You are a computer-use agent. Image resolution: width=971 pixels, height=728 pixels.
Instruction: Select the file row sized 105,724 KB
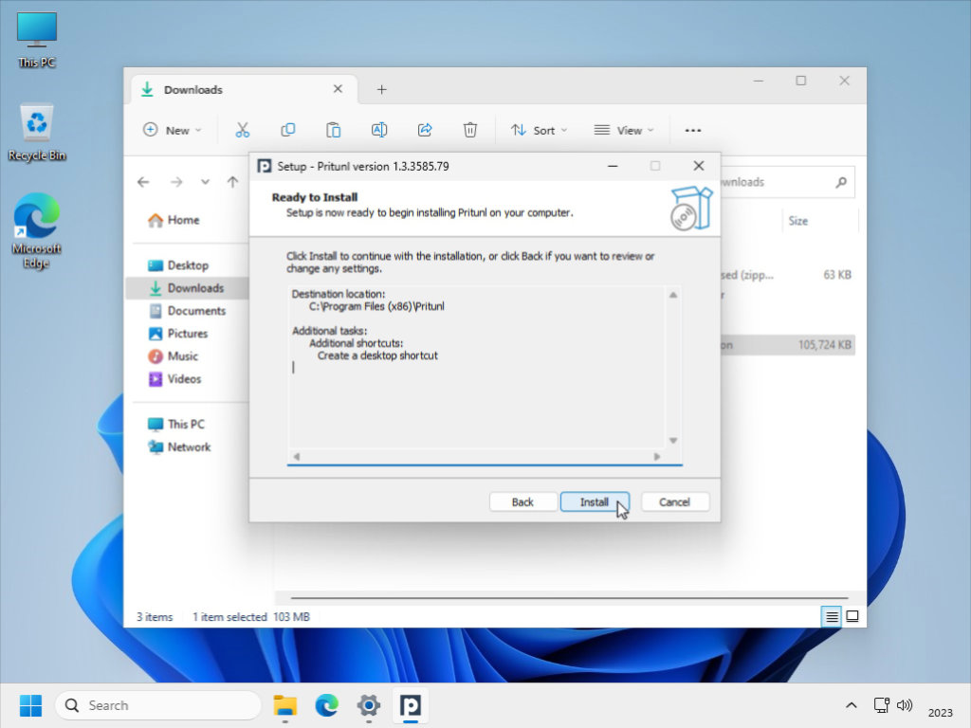(x=788, y=345)
